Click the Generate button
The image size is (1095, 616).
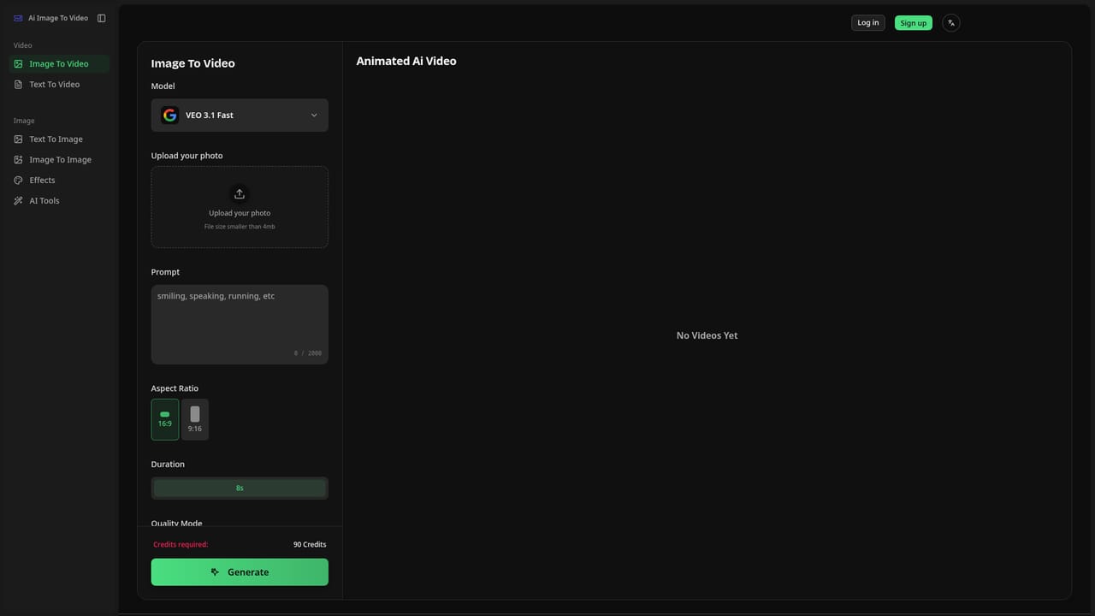240,572
